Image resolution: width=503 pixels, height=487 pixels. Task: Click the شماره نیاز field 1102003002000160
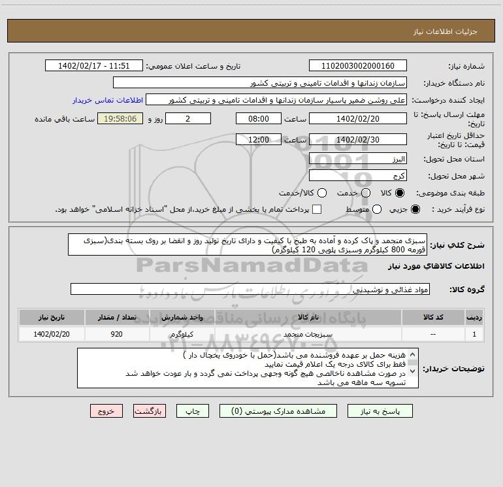click(x=358, y=65)
